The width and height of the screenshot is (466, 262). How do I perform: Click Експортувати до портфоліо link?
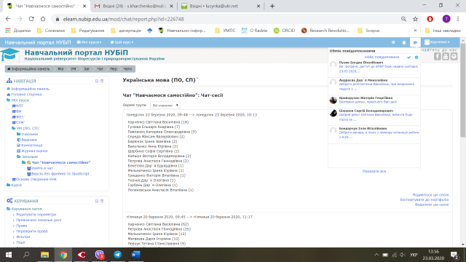point(424,199)
